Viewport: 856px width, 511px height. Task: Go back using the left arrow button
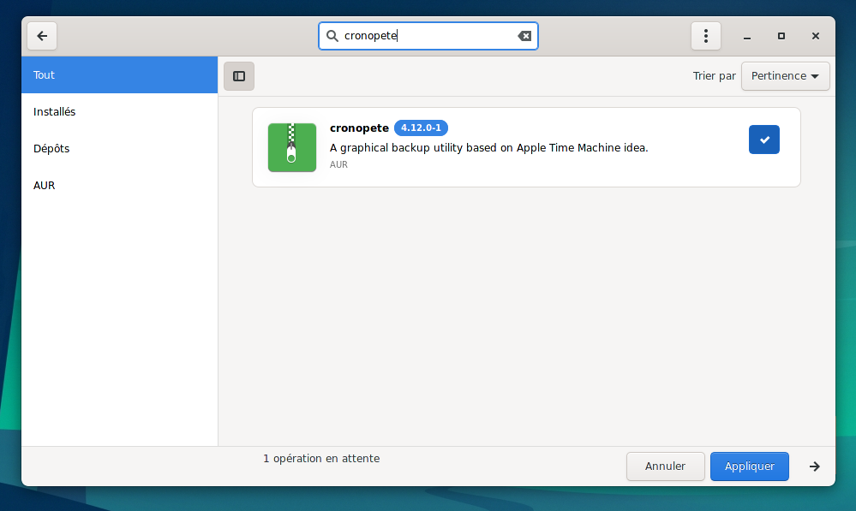(42, 36)
